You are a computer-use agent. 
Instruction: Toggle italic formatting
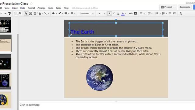[114, 13]
